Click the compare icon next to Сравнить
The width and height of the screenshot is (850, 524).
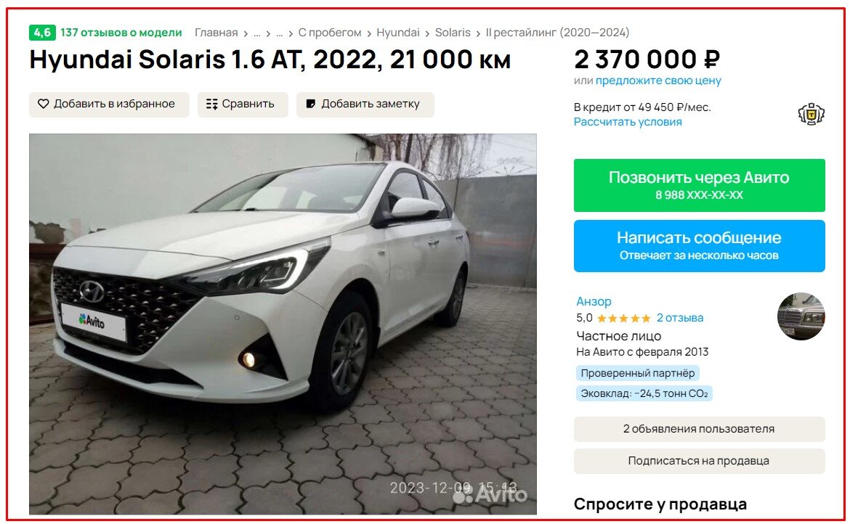click(212, 104)
